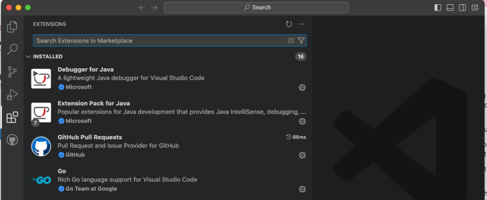This screenshot has height=200, width=487.
Task: Click the filter extensions funnel icon
Action: tap(301, 41)
